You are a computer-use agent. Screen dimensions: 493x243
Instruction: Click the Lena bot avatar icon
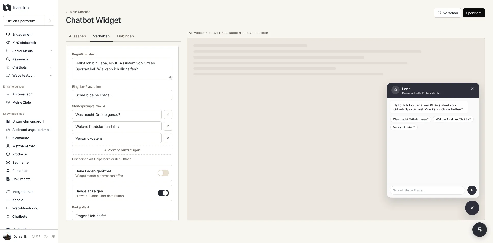(395, 90)
